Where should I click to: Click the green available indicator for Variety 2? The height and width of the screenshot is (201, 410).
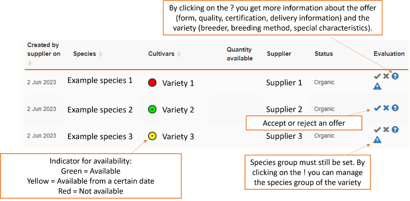point(152,110)
